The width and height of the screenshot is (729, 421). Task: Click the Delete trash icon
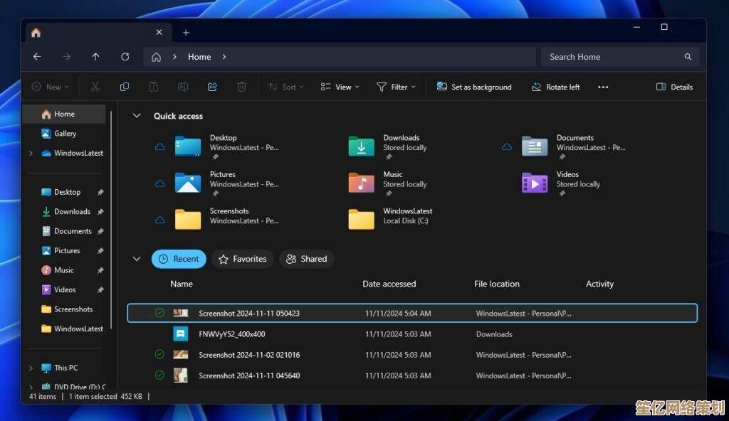(241, 87)
